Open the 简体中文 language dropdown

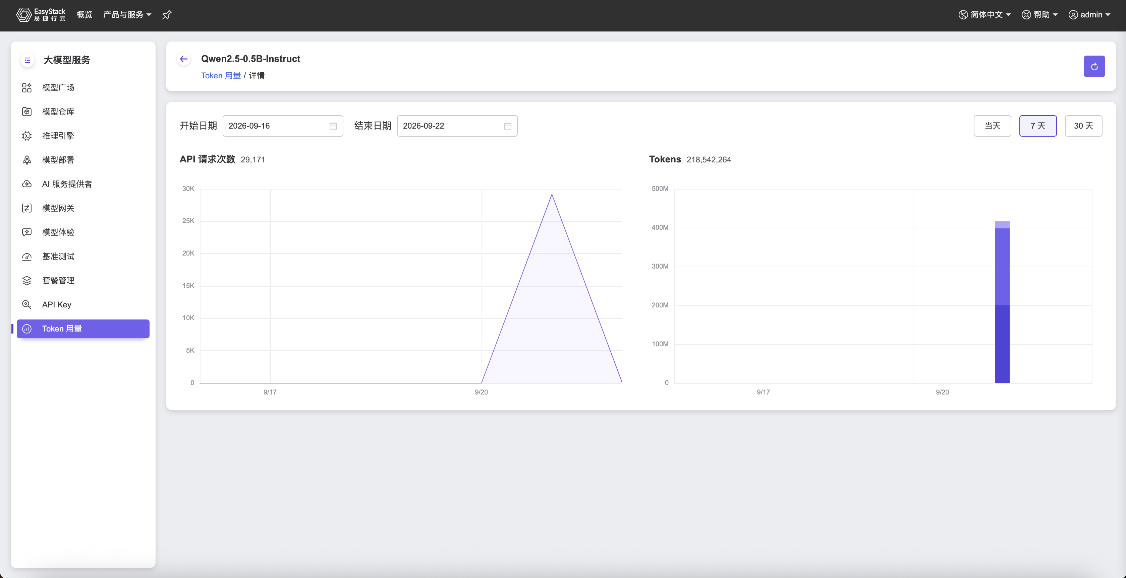[x=984, y=15]
